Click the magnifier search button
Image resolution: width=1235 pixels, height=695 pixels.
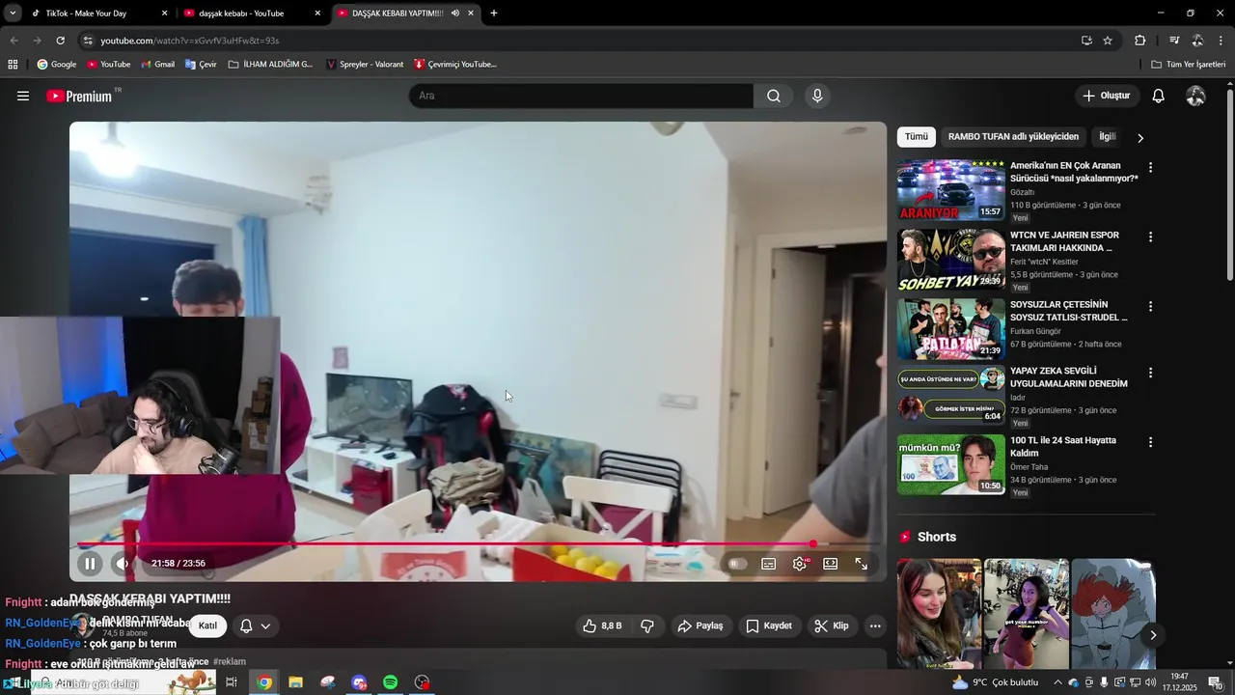(x=774, y=96)
